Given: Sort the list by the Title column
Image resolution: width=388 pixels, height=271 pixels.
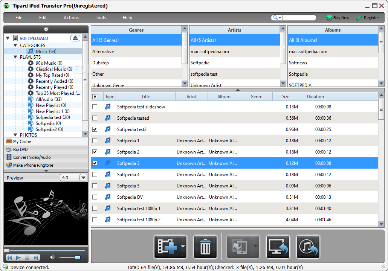Looking at the screenshot, I should (145, 97).
